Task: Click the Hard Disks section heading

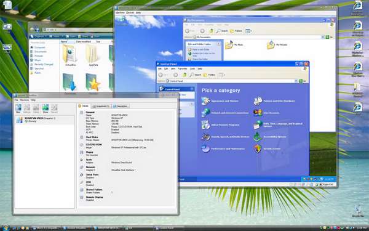Action: tap(92, 137)
